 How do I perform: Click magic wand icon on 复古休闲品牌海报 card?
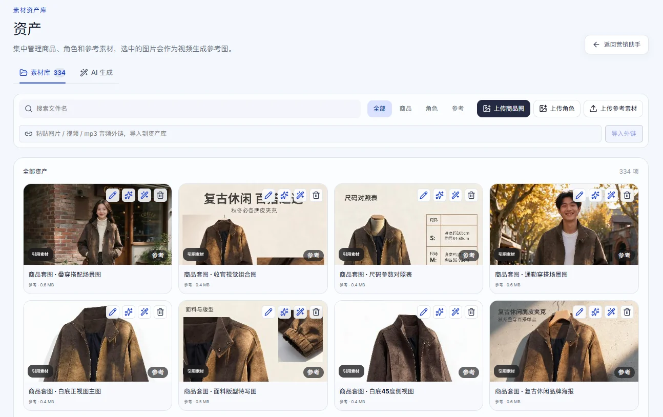(x=611, y=312)
